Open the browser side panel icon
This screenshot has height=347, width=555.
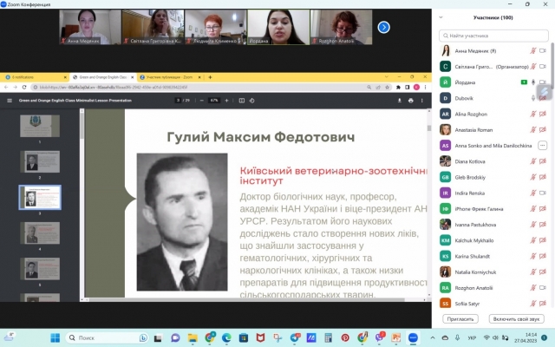(408, 87)
